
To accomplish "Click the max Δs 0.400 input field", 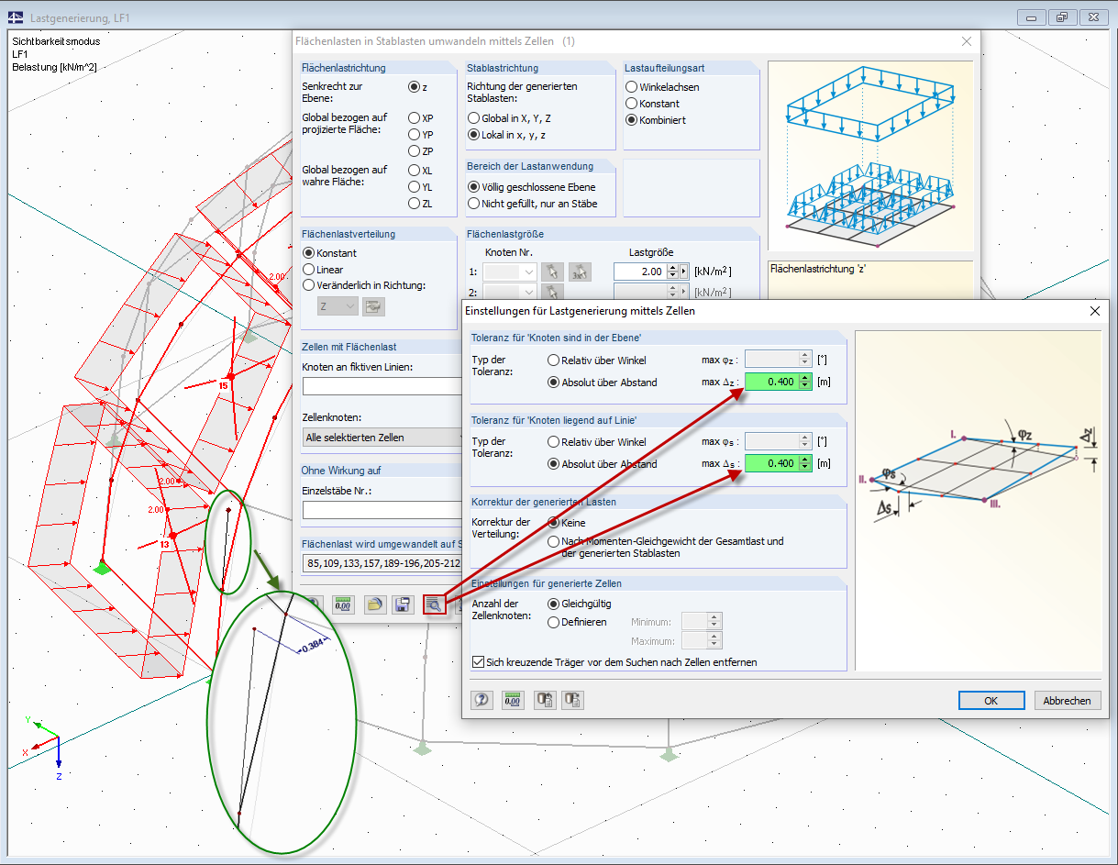I will click(770, 463).
